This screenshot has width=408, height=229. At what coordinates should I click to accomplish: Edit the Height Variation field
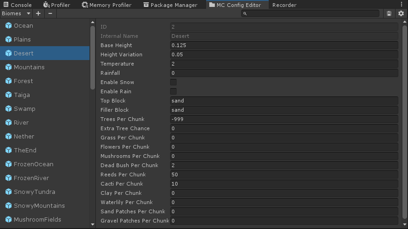click(284, 54)
